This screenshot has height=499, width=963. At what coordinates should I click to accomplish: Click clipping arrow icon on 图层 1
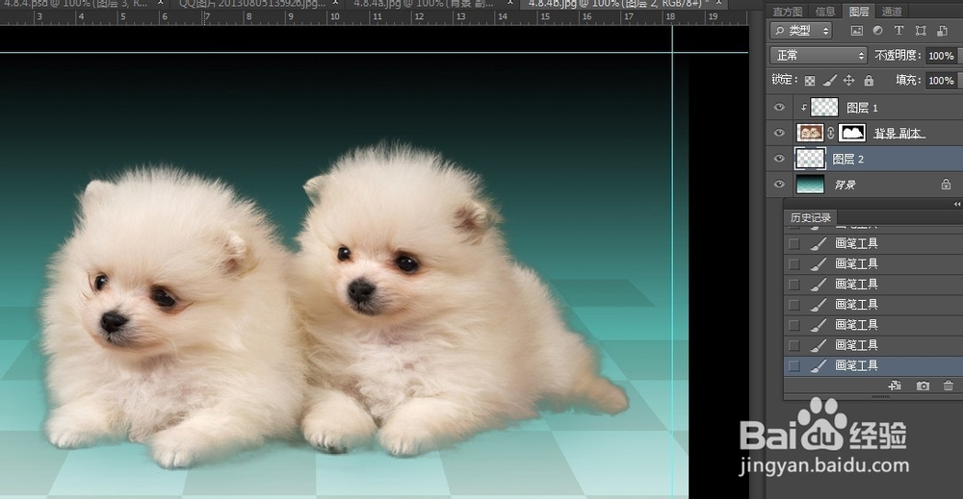[803, 108]
